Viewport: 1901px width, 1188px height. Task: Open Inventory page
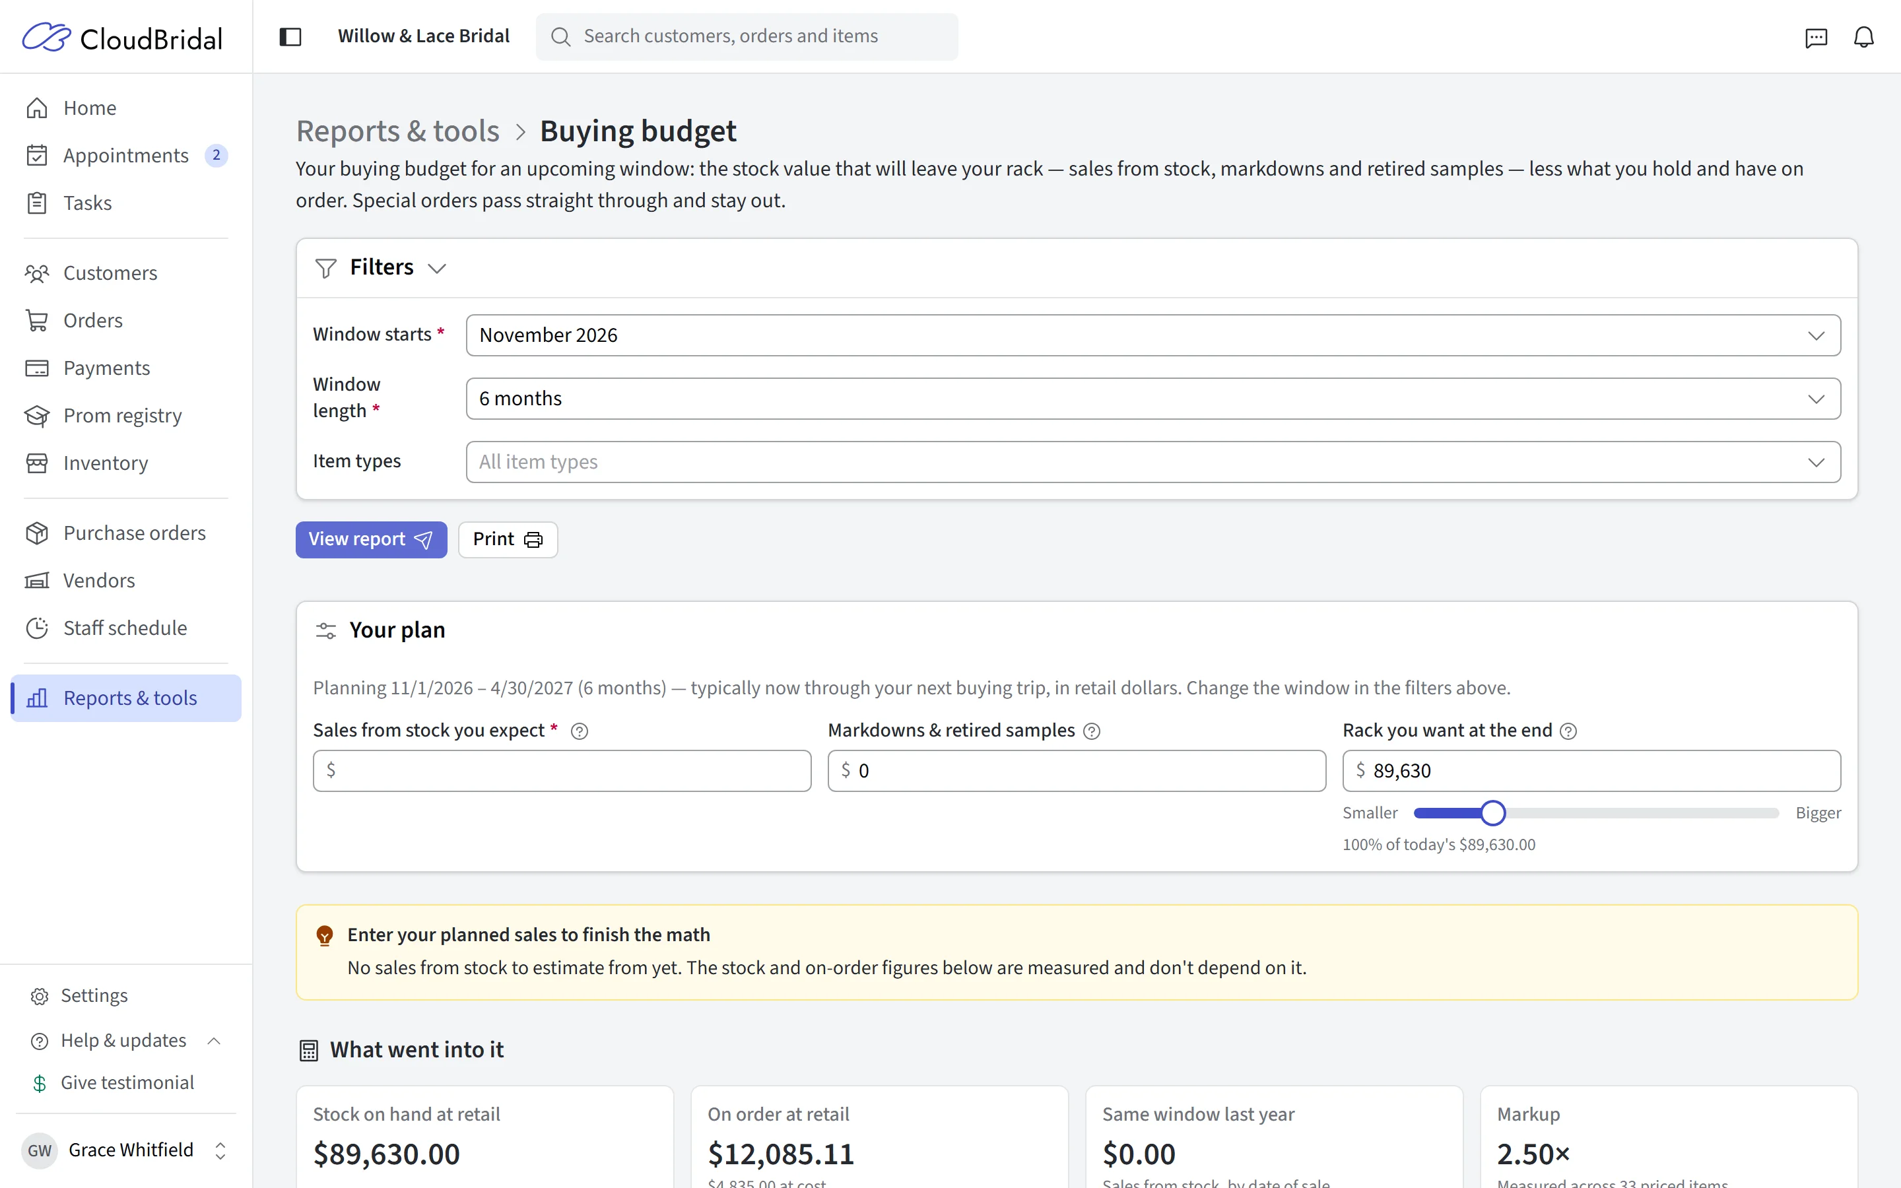pos(125,463)
